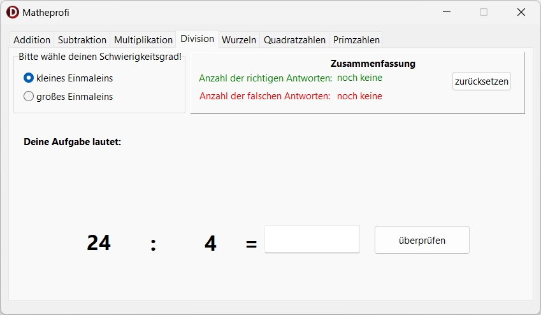Image resolution: width=541 pixels, height=315 pixels.
Task: Click the dividend number 24
Action: point(99,243)
